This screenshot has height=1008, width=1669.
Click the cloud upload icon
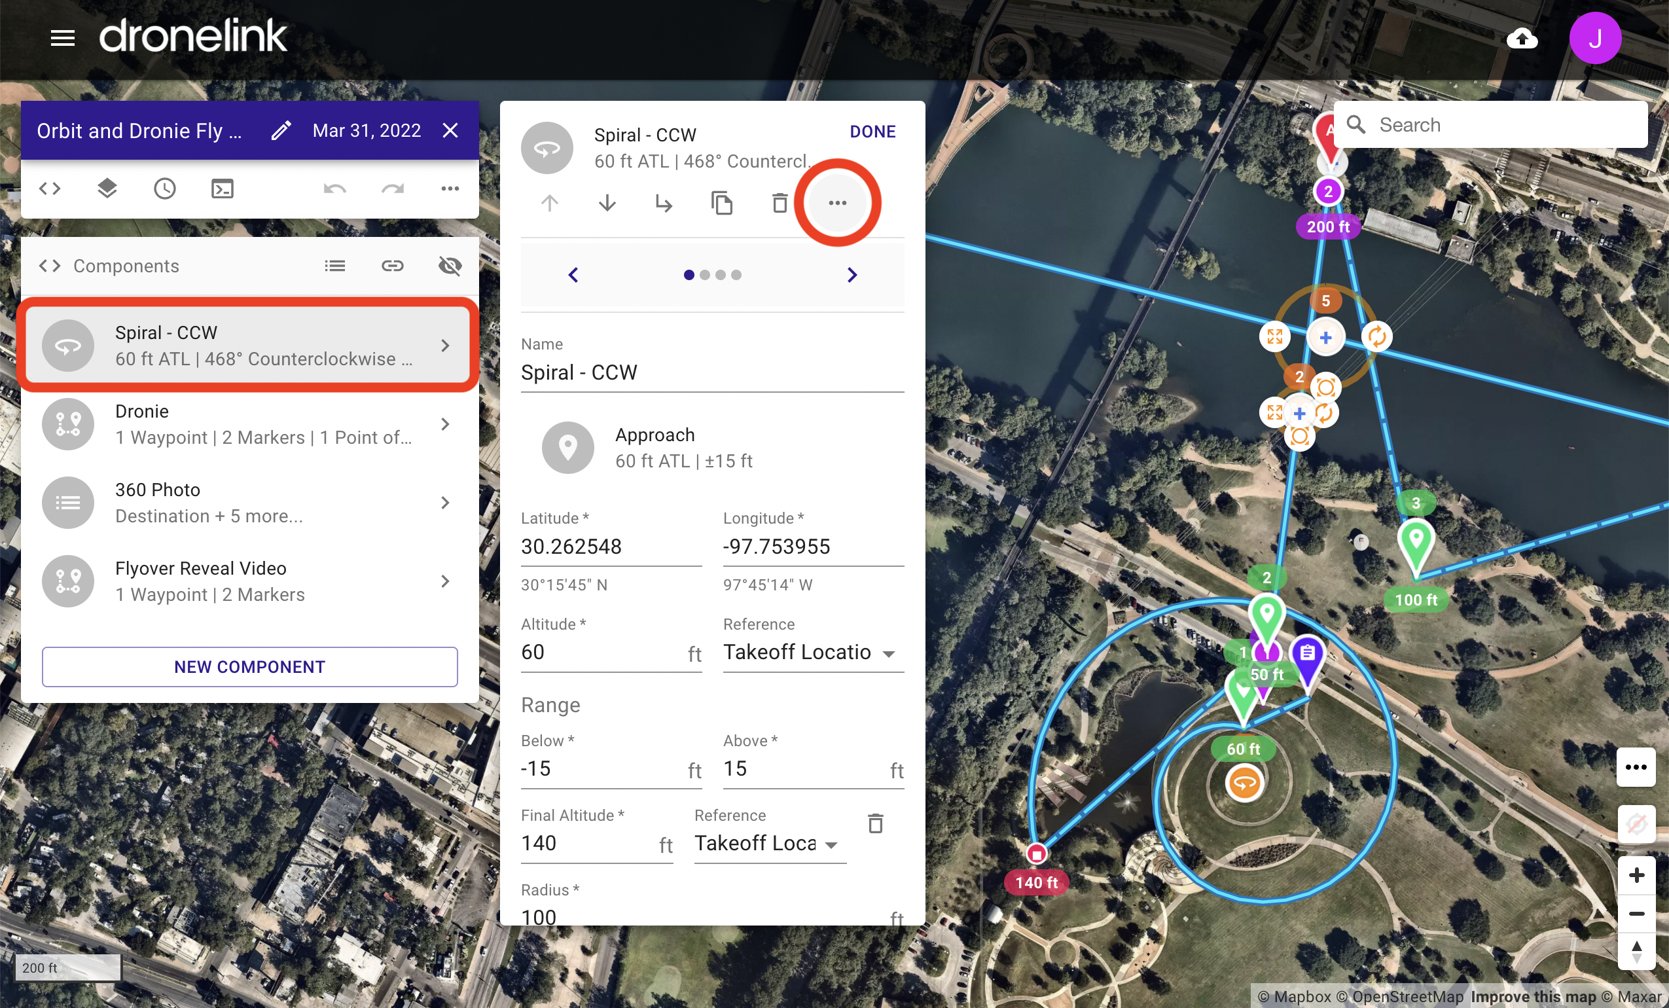click(x=1521, y=39)
